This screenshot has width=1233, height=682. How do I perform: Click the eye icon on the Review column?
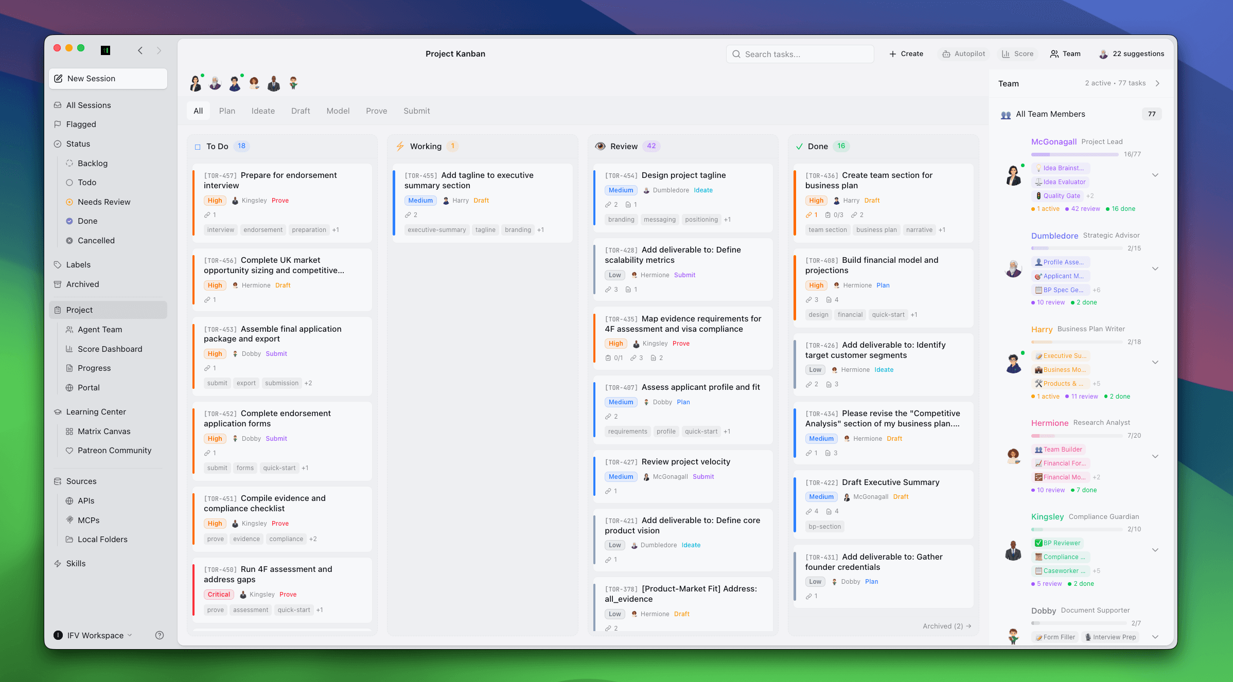pyautogui.click(x=600, y=146)
